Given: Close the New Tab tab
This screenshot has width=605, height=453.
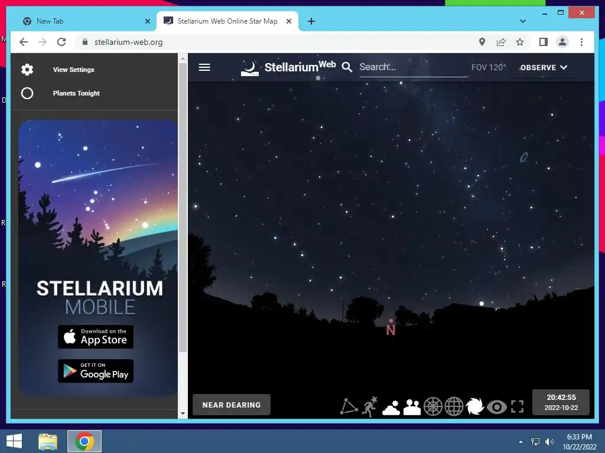Looking at the screenshot, I should click(147, 21).
